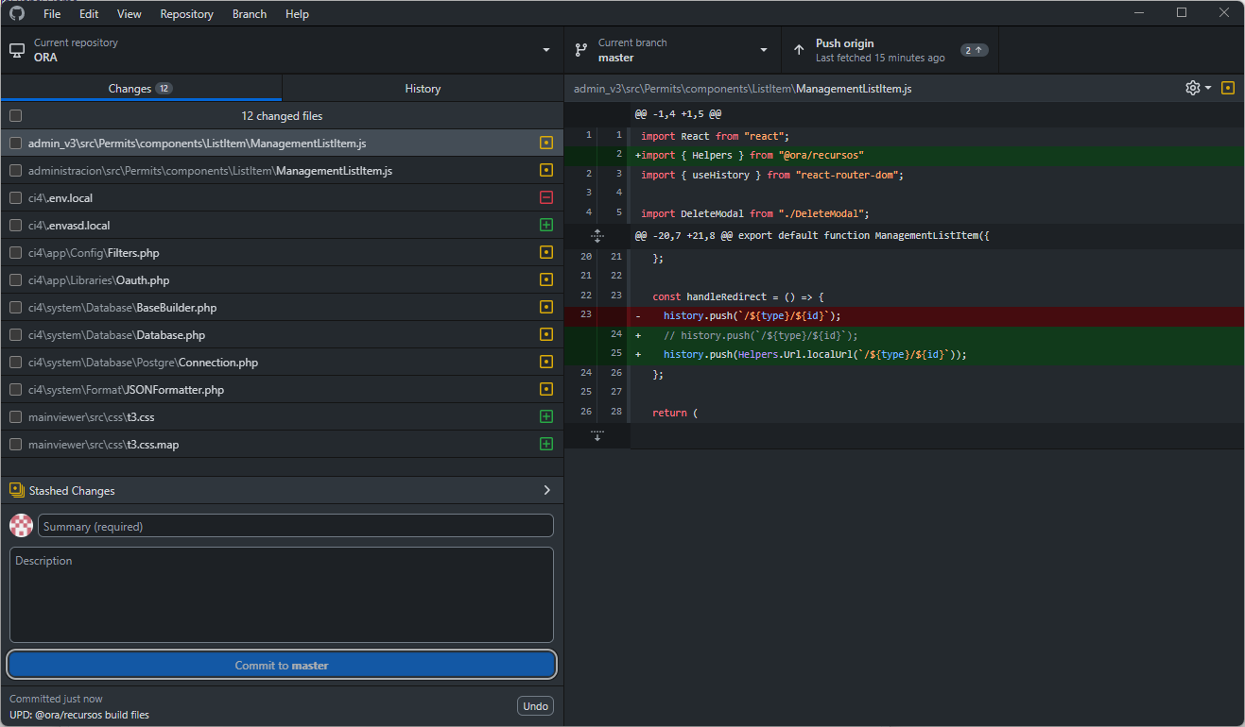Click the stash icon beside Stashed Changes
This screenshot has width=1245, height=727.
(x=16, y=490)
